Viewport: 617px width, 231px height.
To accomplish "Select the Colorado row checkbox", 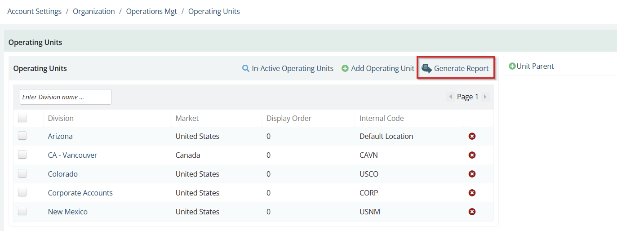I will click(x=22, y=173).
